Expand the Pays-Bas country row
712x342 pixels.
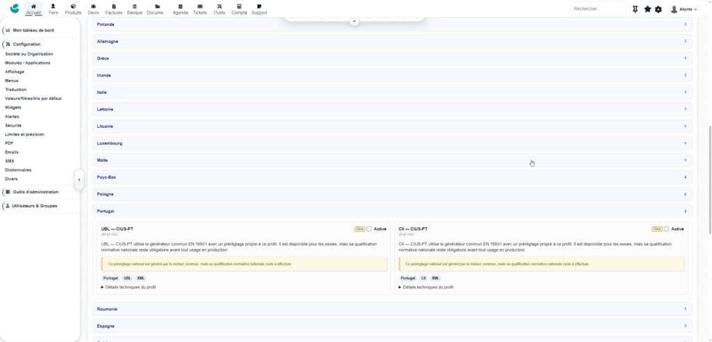392,177
